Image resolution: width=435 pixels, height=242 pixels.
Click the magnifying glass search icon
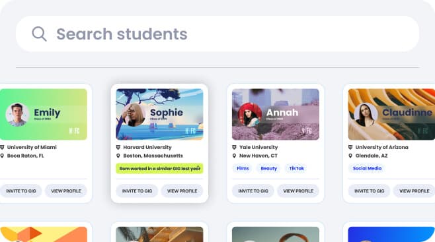click(x=39, y=34)
